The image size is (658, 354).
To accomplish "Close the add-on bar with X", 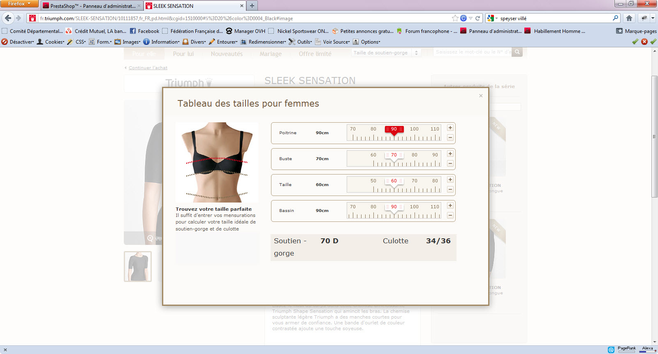I will click(5, 350).
